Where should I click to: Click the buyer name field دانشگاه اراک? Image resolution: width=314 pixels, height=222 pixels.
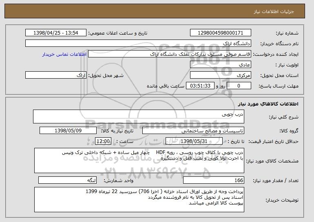(x=138, y=44)
